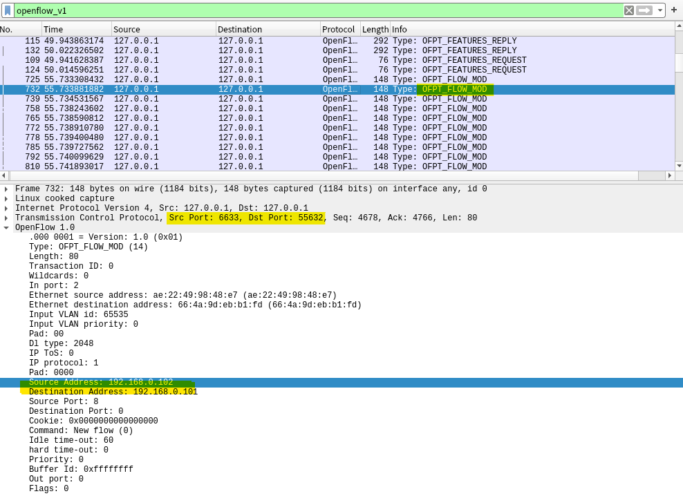Select packet 792 row
The image size is (683, 496).
pos(337,157)
